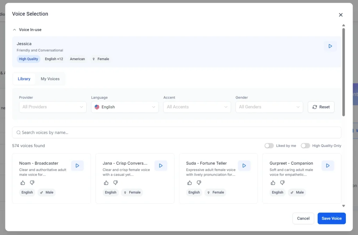Select the Suda - Fortune Teller title
Image resolution: width=358 pixels, height=235 pixels.
[x=206, y=163]
